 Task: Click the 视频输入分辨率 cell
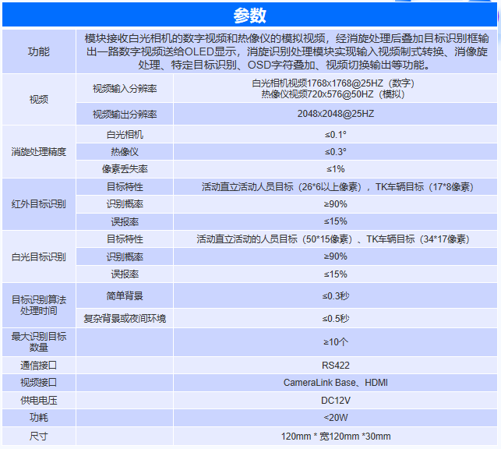[125, 87]
